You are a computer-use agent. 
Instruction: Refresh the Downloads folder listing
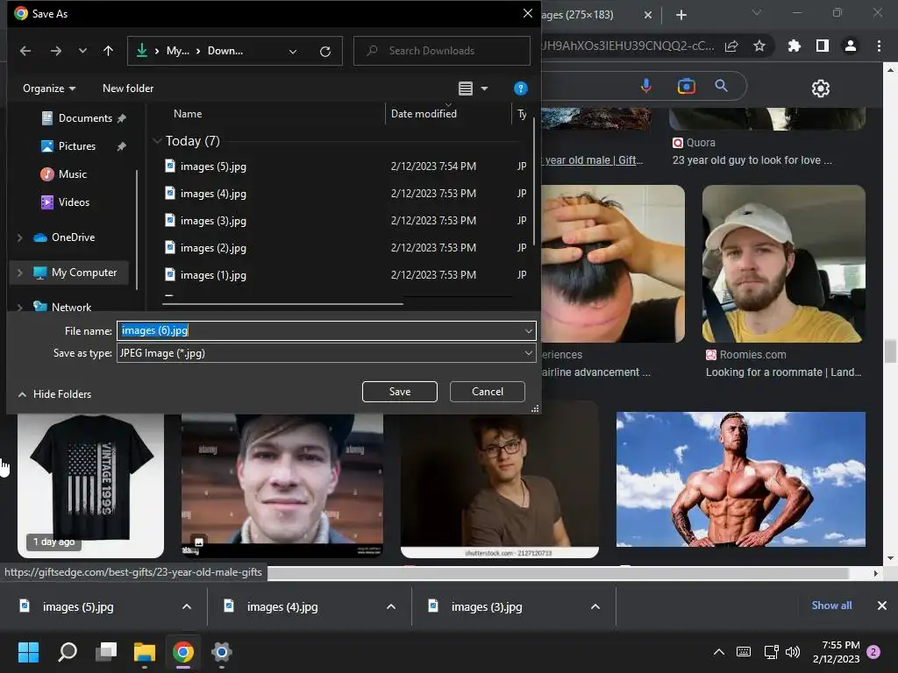325,51
